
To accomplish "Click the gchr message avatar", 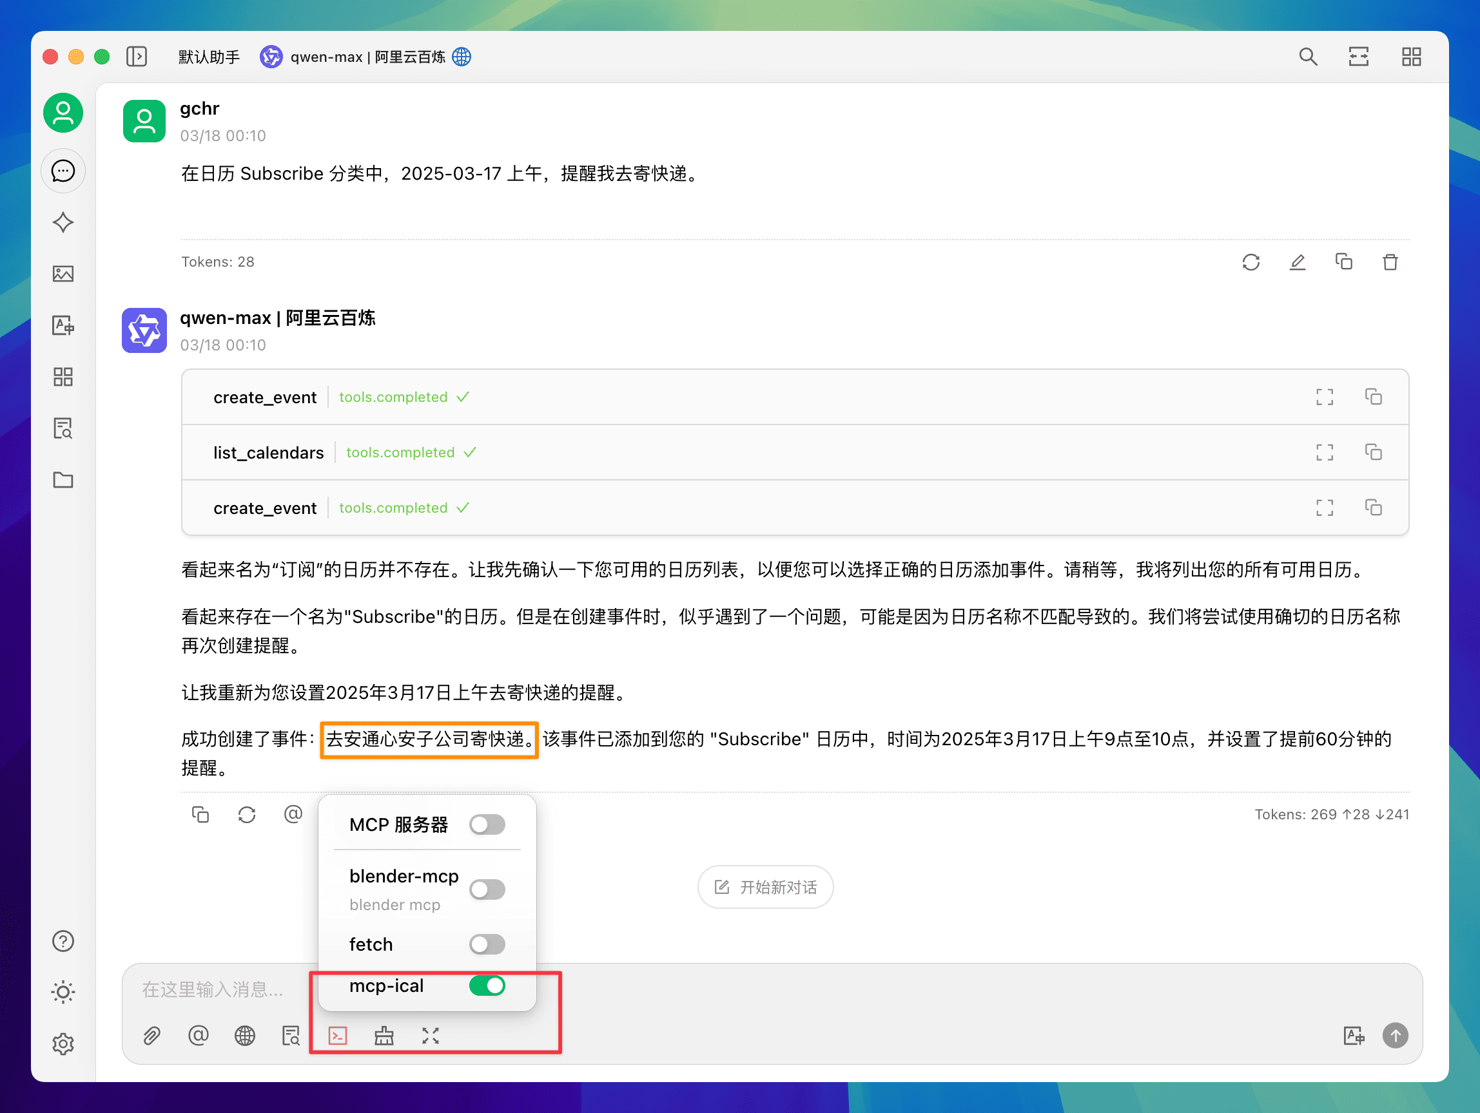I will click(x=144, y=121).
